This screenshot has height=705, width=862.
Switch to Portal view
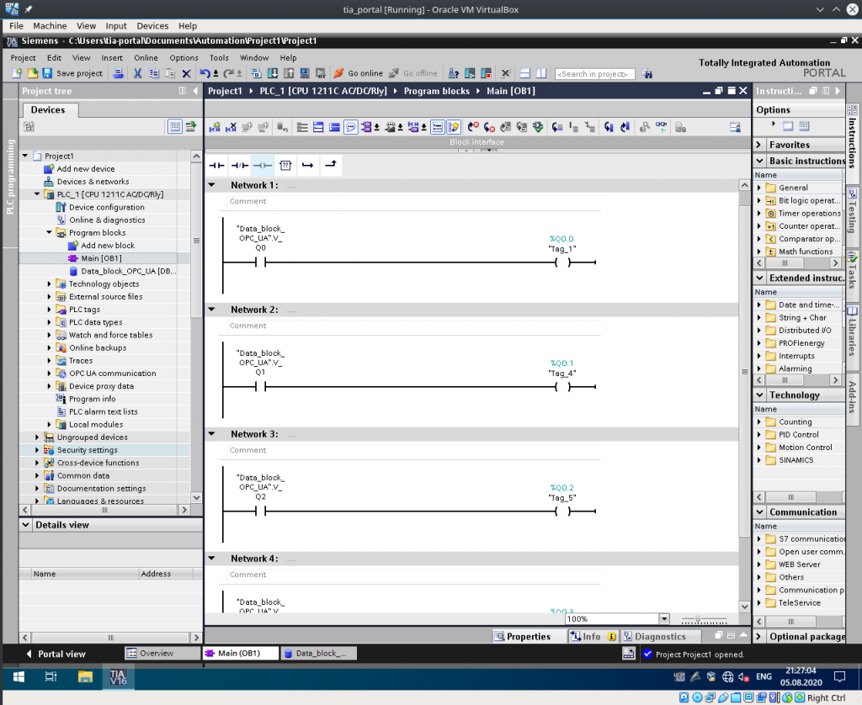tap(56, 654)
